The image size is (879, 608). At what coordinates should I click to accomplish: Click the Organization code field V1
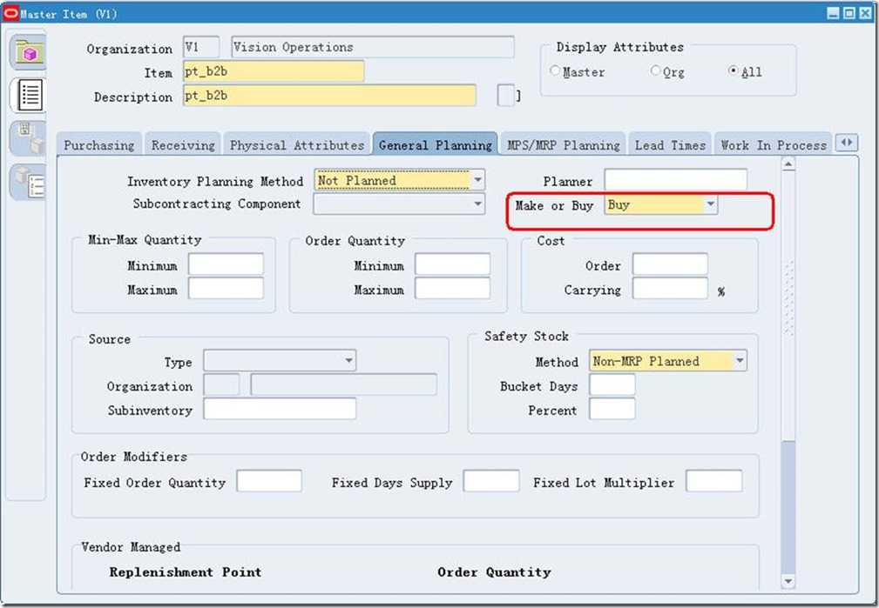[201, 48]
